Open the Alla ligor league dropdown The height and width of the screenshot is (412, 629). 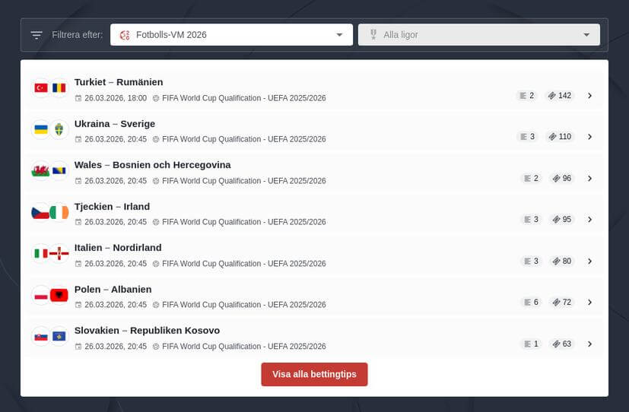click(478, 35)
